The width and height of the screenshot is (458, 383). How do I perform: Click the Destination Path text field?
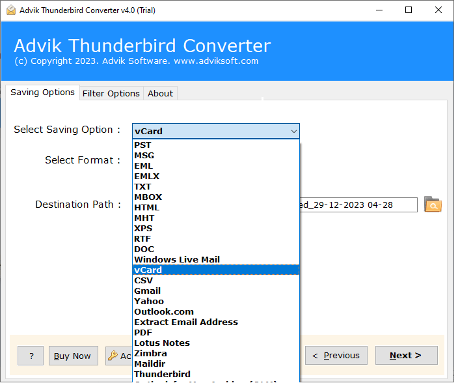tap(358, 205)
